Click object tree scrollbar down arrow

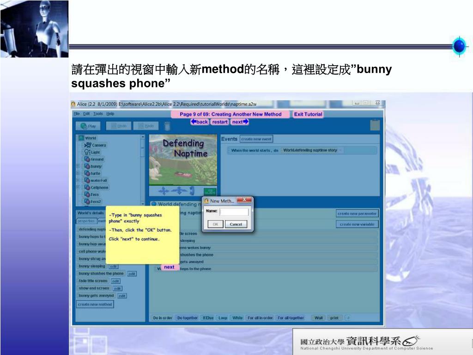point(143,204)
